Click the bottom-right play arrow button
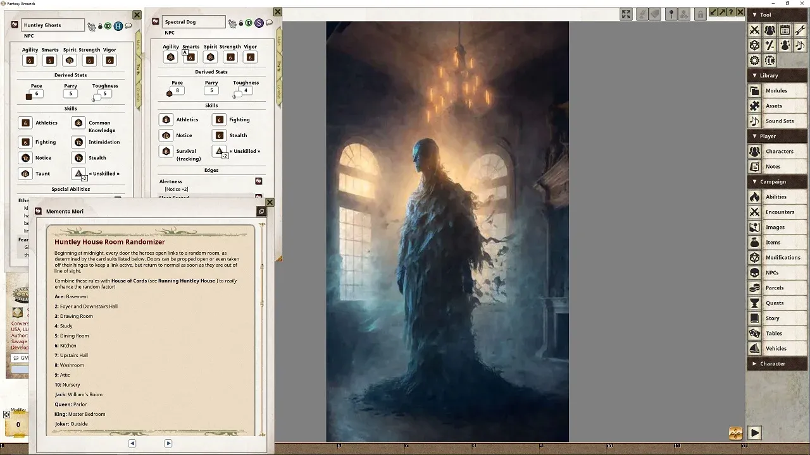 [x=754, y=433]
